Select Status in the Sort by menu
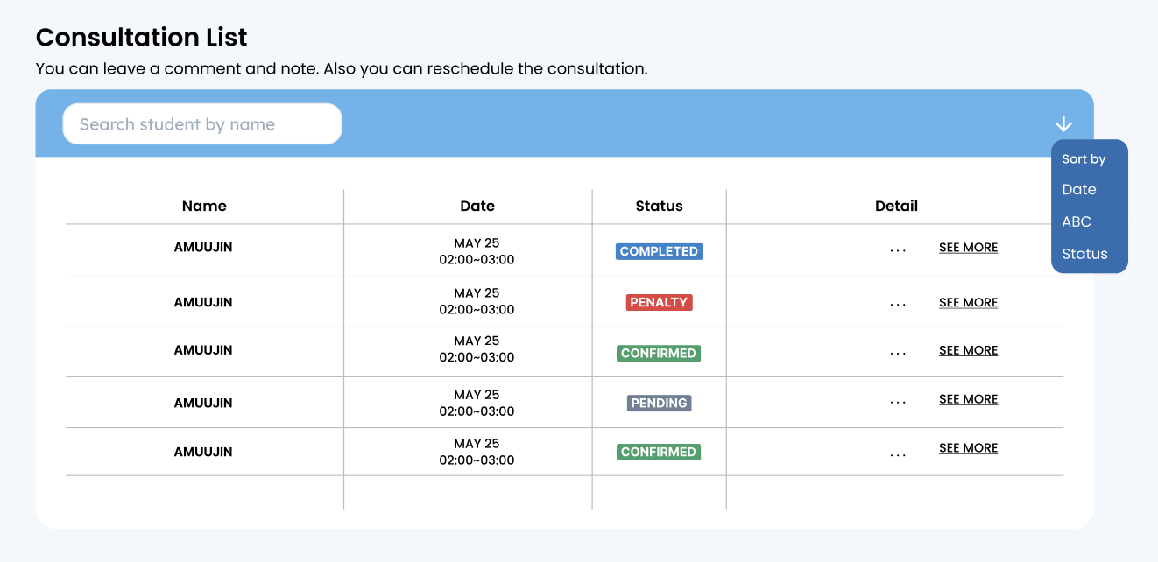The width and height of the screenshot is (1158, 562). tap(1084, 254)
